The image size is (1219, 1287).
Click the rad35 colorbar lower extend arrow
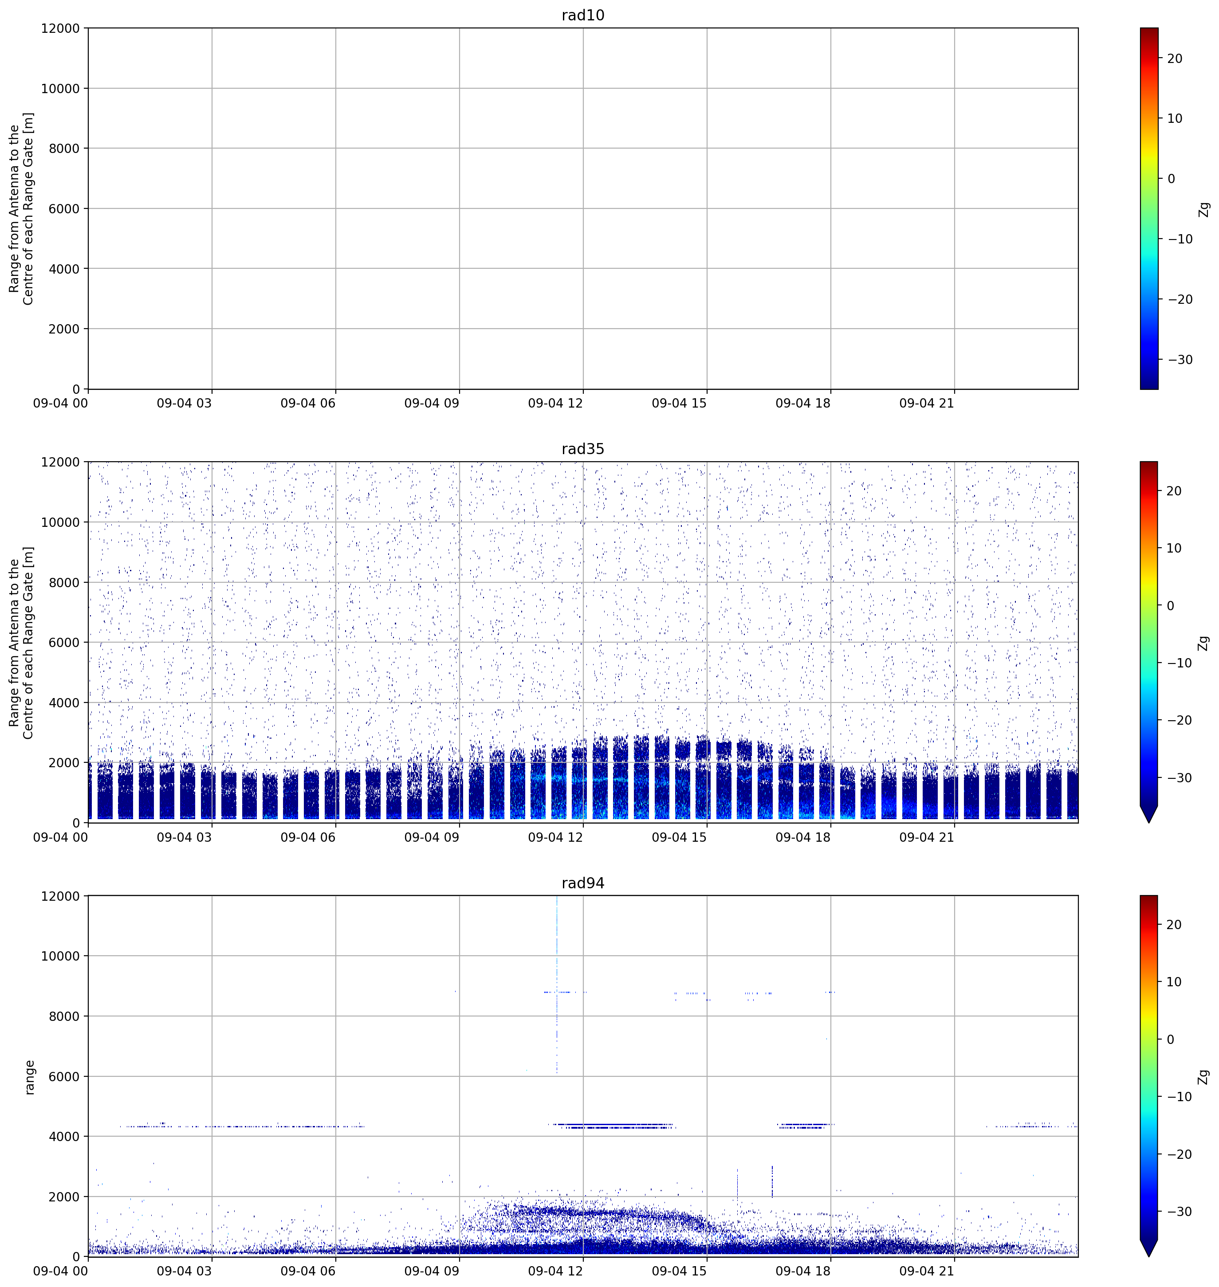(x=1149, y=814)
